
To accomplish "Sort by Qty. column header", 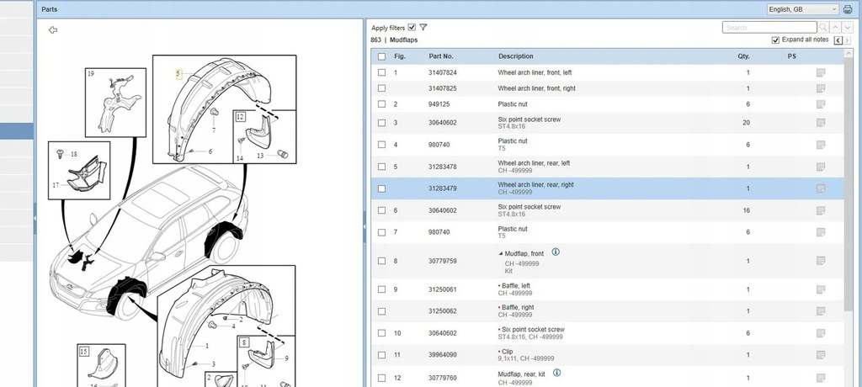I will click(743, 56).
